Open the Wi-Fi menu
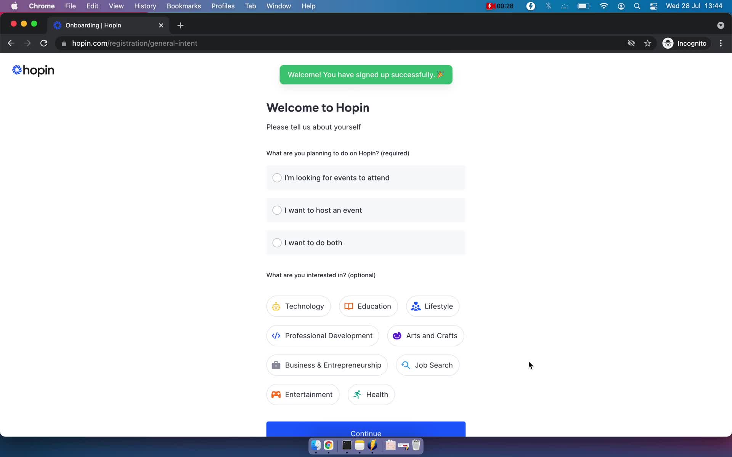732x457 pixels. click(604, 6)
